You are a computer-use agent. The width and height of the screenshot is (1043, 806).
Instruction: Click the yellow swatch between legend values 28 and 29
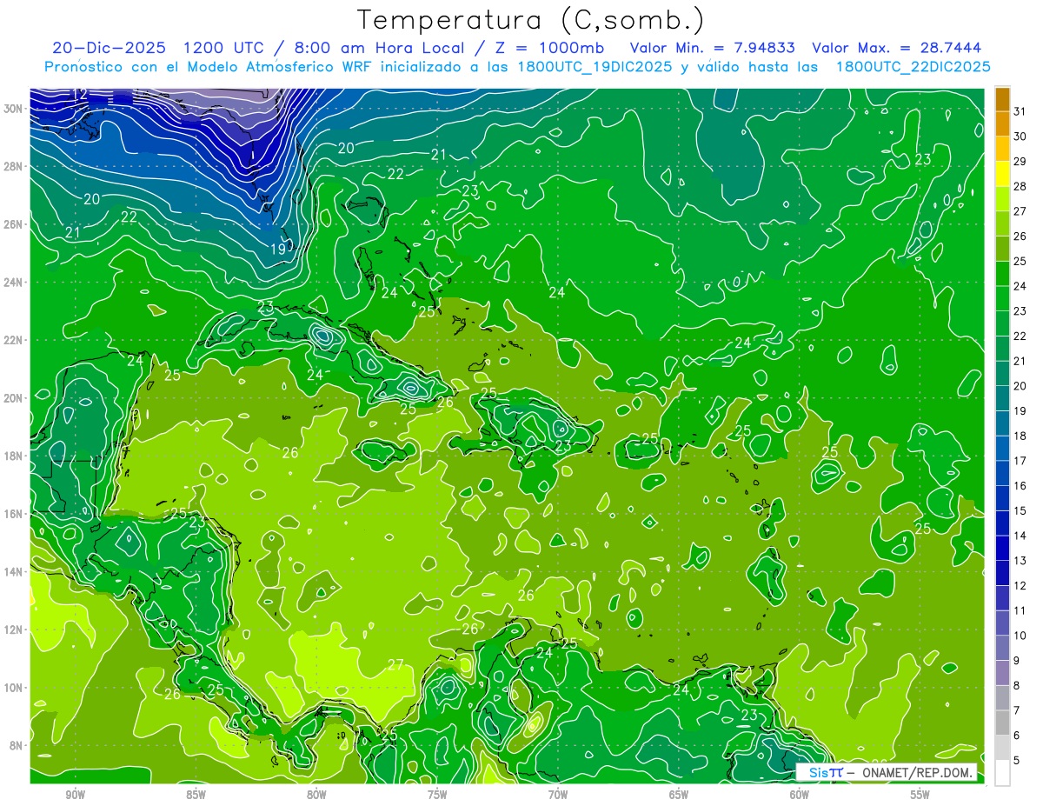[x=1002, y=173]
